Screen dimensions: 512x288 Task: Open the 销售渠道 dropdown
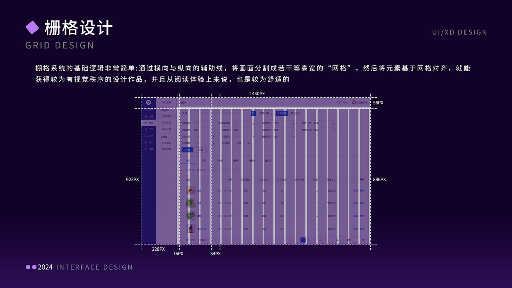[284, 136]
